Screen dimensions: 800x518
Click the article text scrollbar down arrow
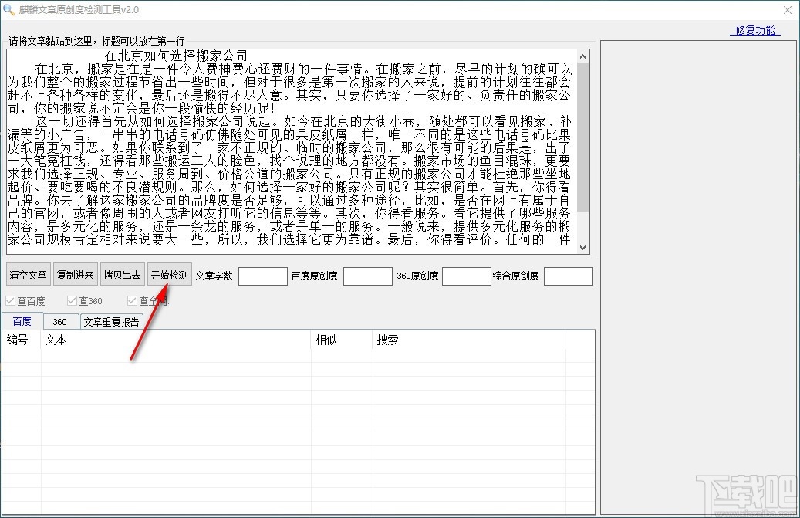point(583,248)
